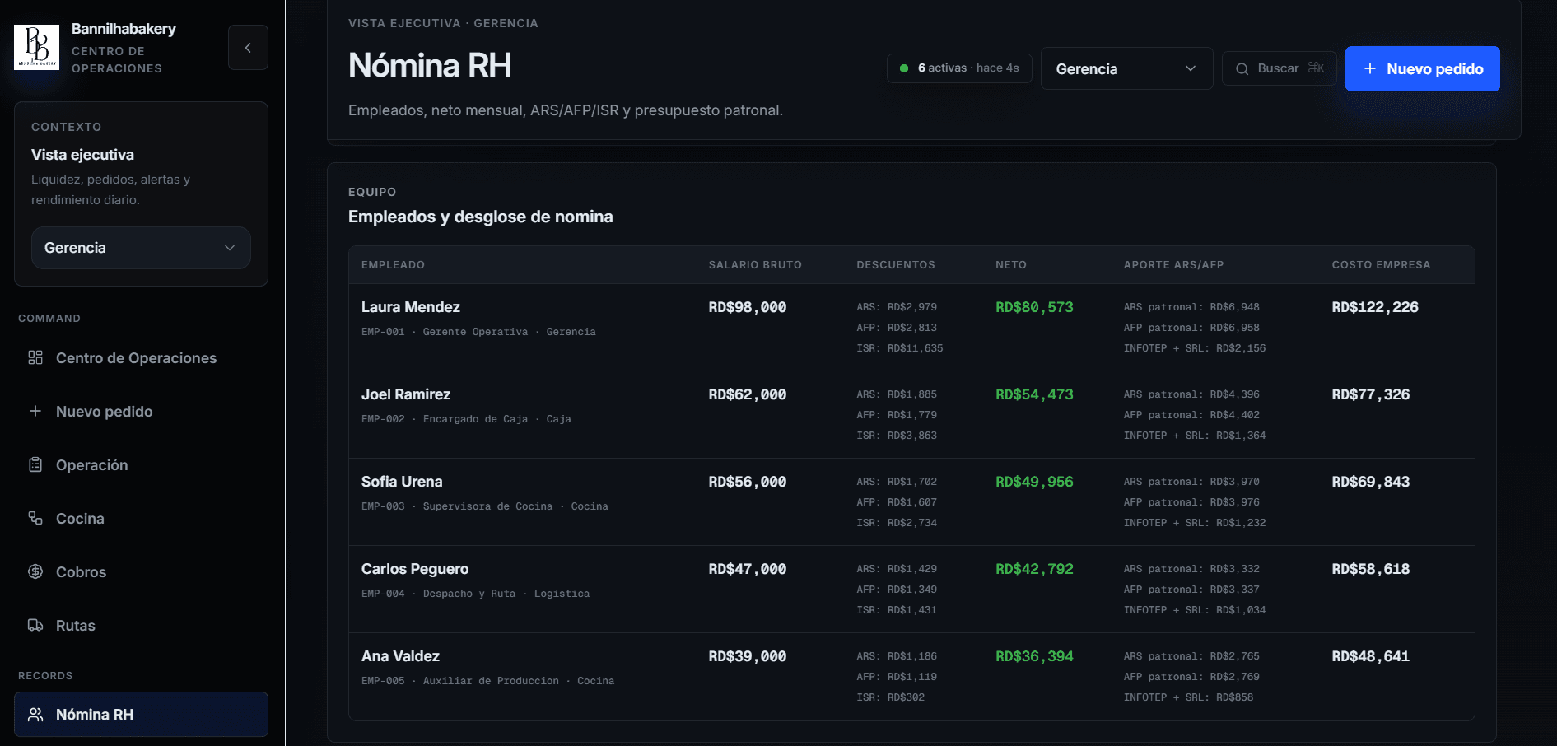Click net pay RD$49,956
This screenshot has height=746, width=1557.
pyautogui.click(x=1034, y=482)
